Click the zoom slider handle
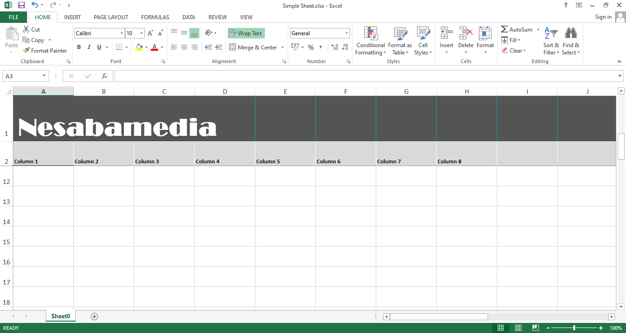Viewport: 626px width, 333px height. point(574,328)
